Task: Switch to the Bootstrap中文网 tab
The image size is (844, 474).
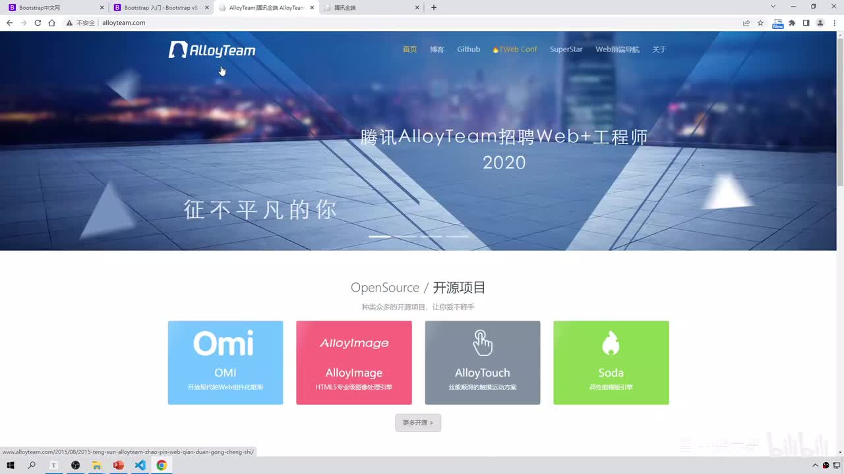Action: pos(55,8)
